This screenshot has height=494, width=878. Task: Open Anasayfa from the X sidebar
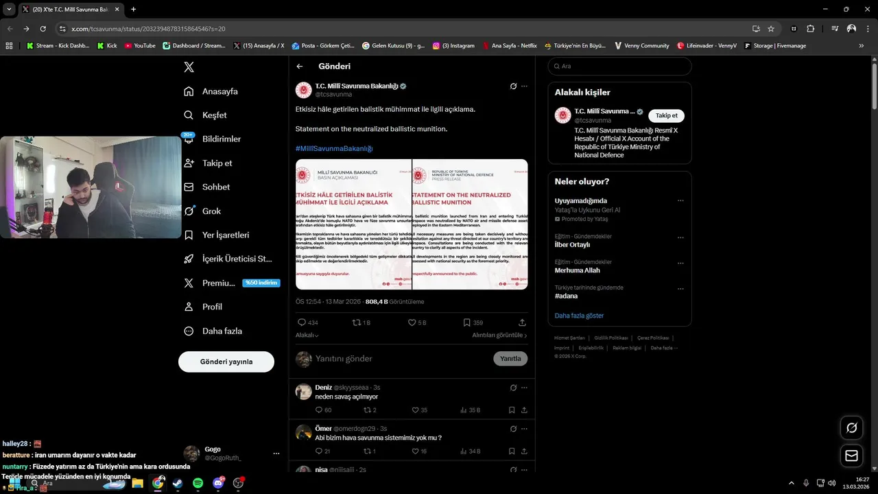(211, 91)
